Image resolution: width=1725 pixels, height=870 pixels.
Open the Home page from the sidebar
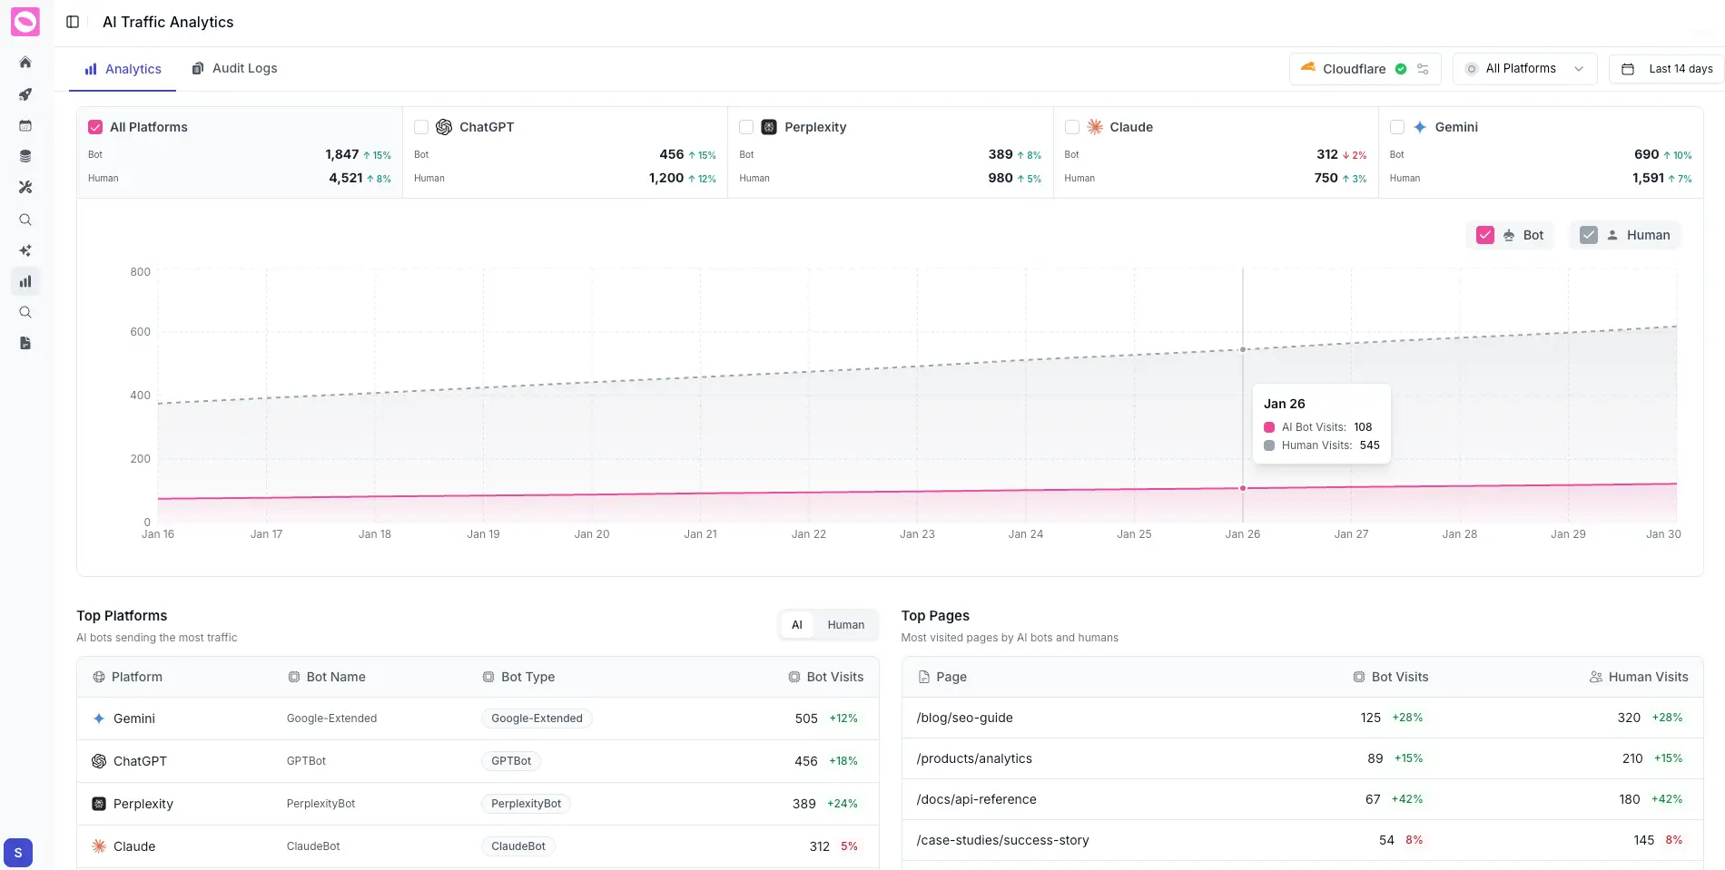coord(25,63)
